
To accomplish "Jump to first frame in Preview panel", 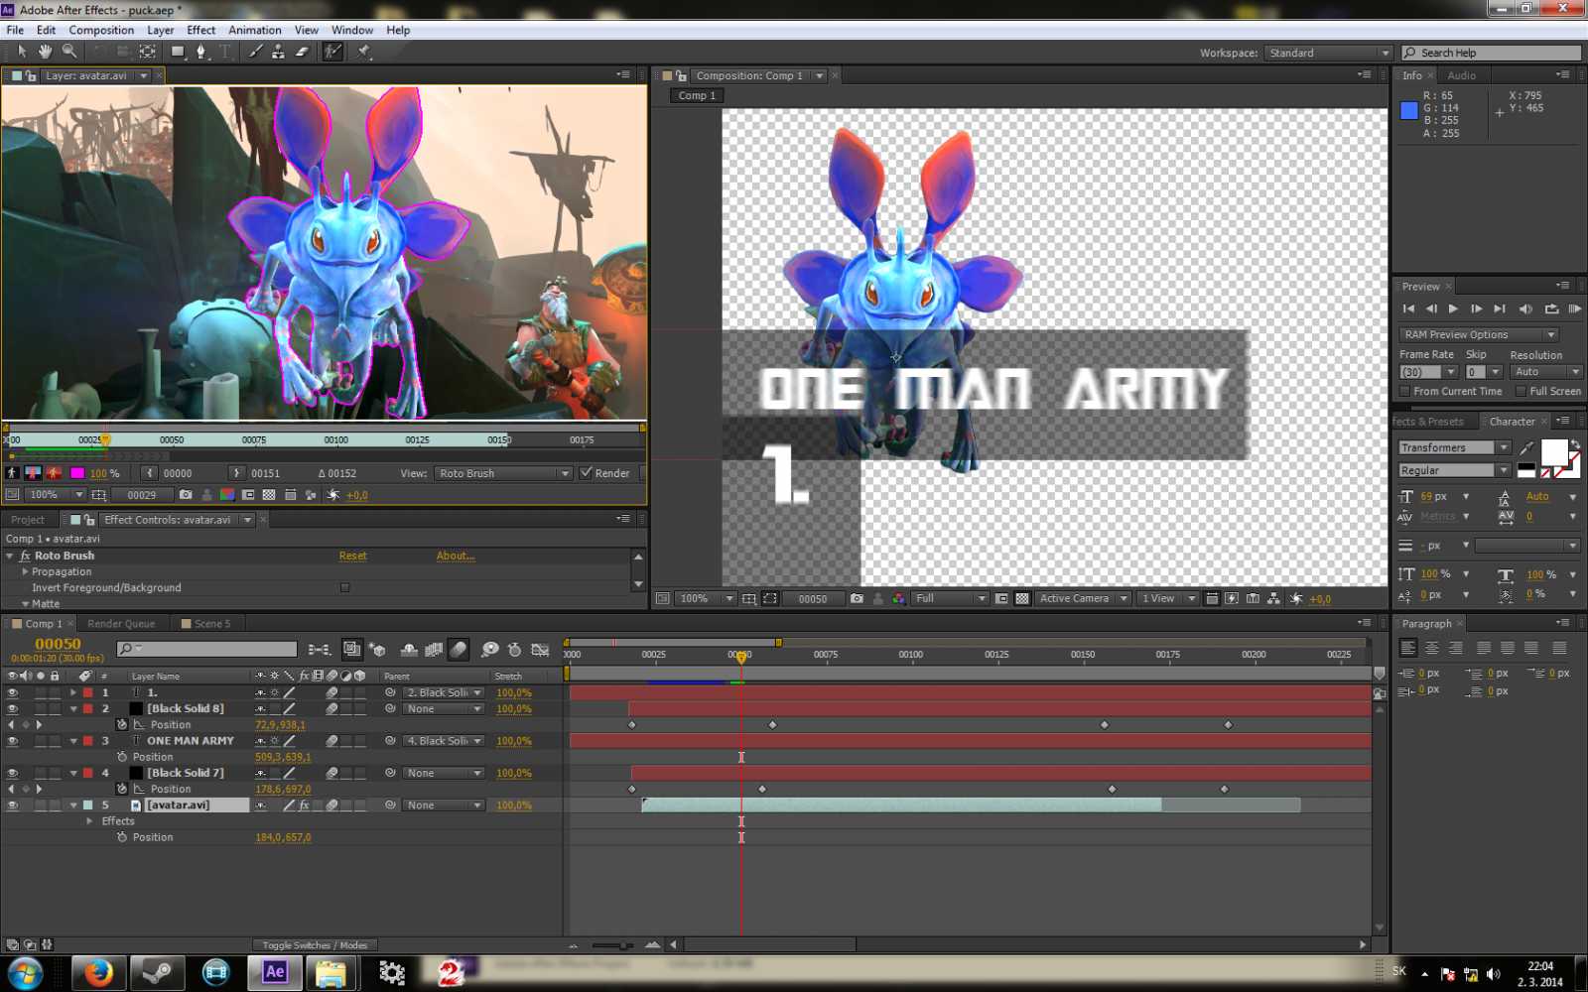I will coord(1408,310).
